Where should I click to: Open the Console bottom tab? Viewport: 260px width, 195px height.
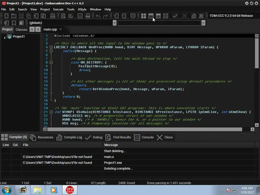pyautogui.click(x=144, y=137)
